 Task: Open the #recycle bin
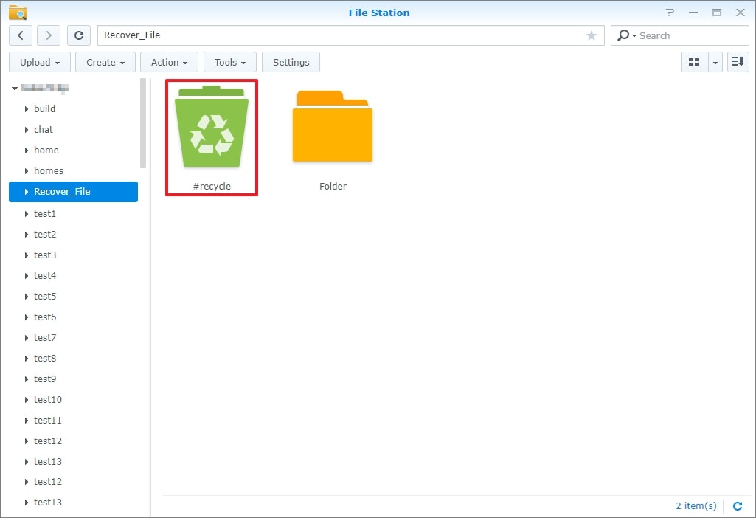(x=212, y=125)
